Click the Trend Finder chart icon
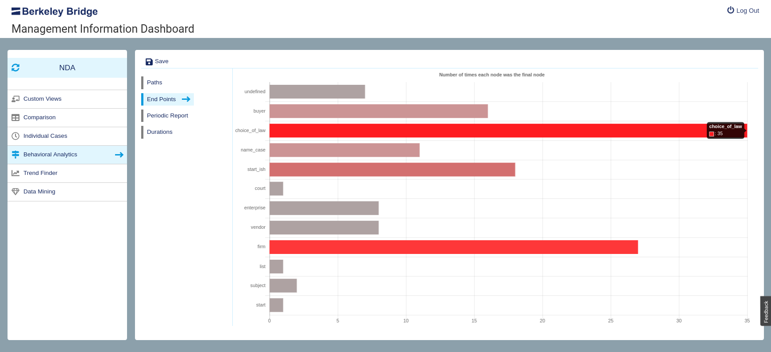The width and height of the screenshot is (771, 352). (15, 173)
